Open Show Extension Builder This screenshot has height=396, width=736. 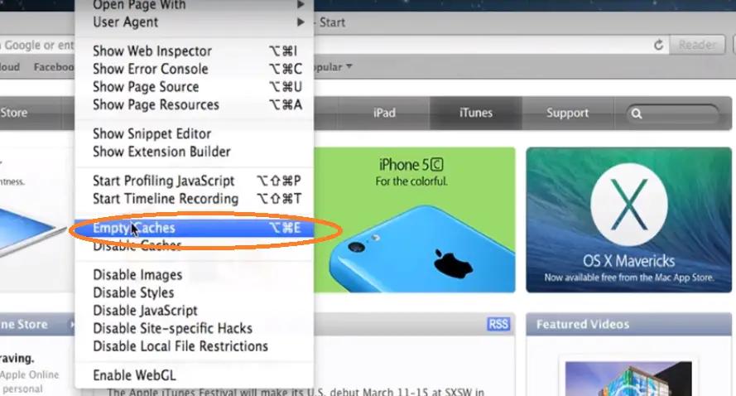[x=195, y=152]
